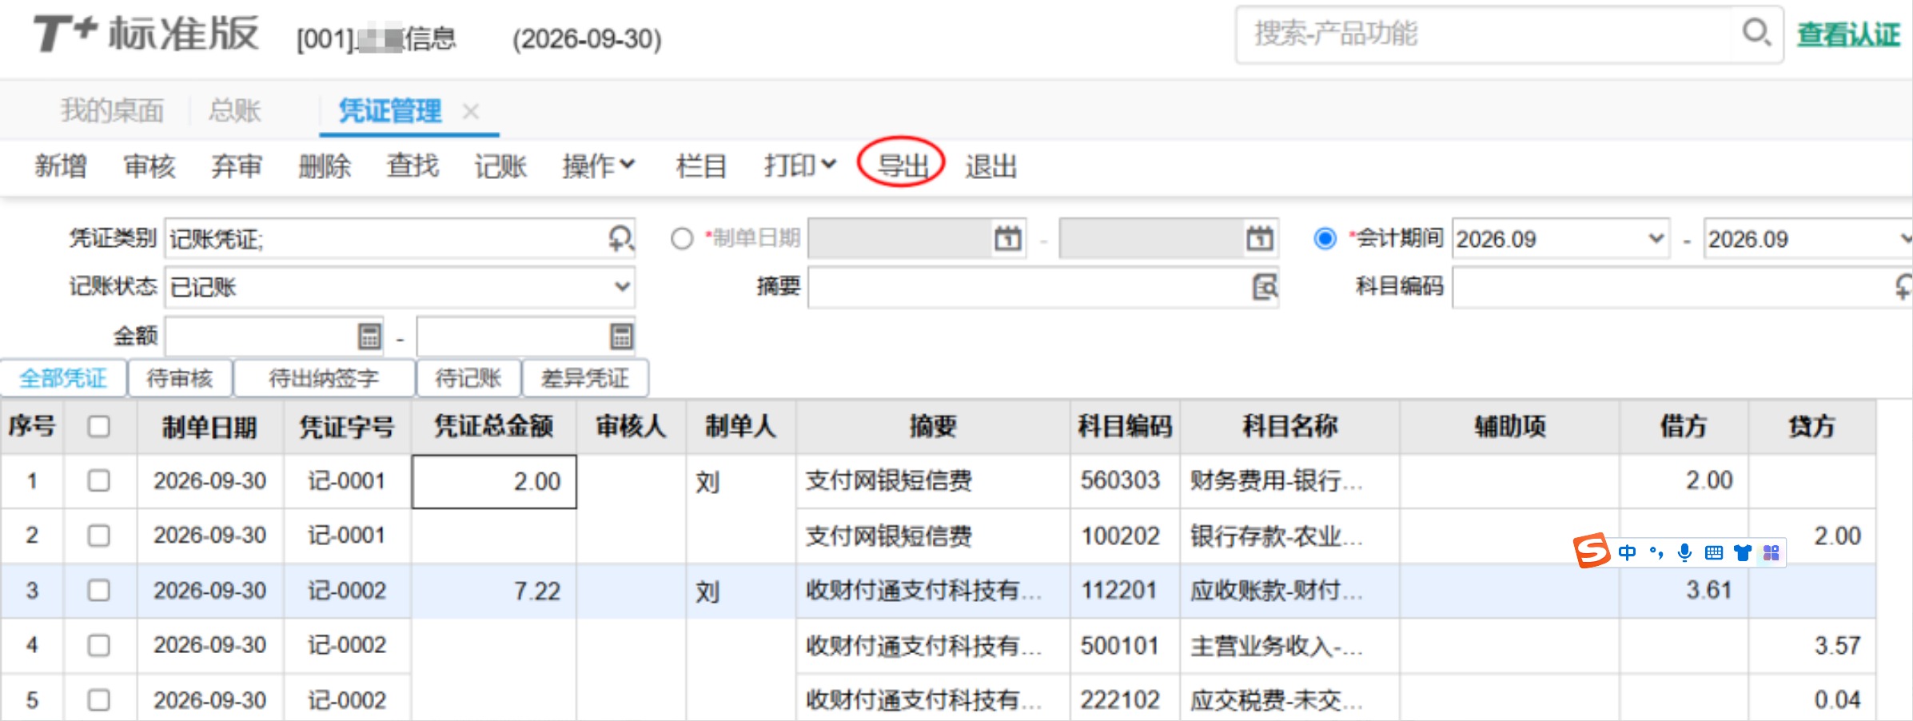
Task: Click the 查看认证 link
Action: tap(1848, 34)
